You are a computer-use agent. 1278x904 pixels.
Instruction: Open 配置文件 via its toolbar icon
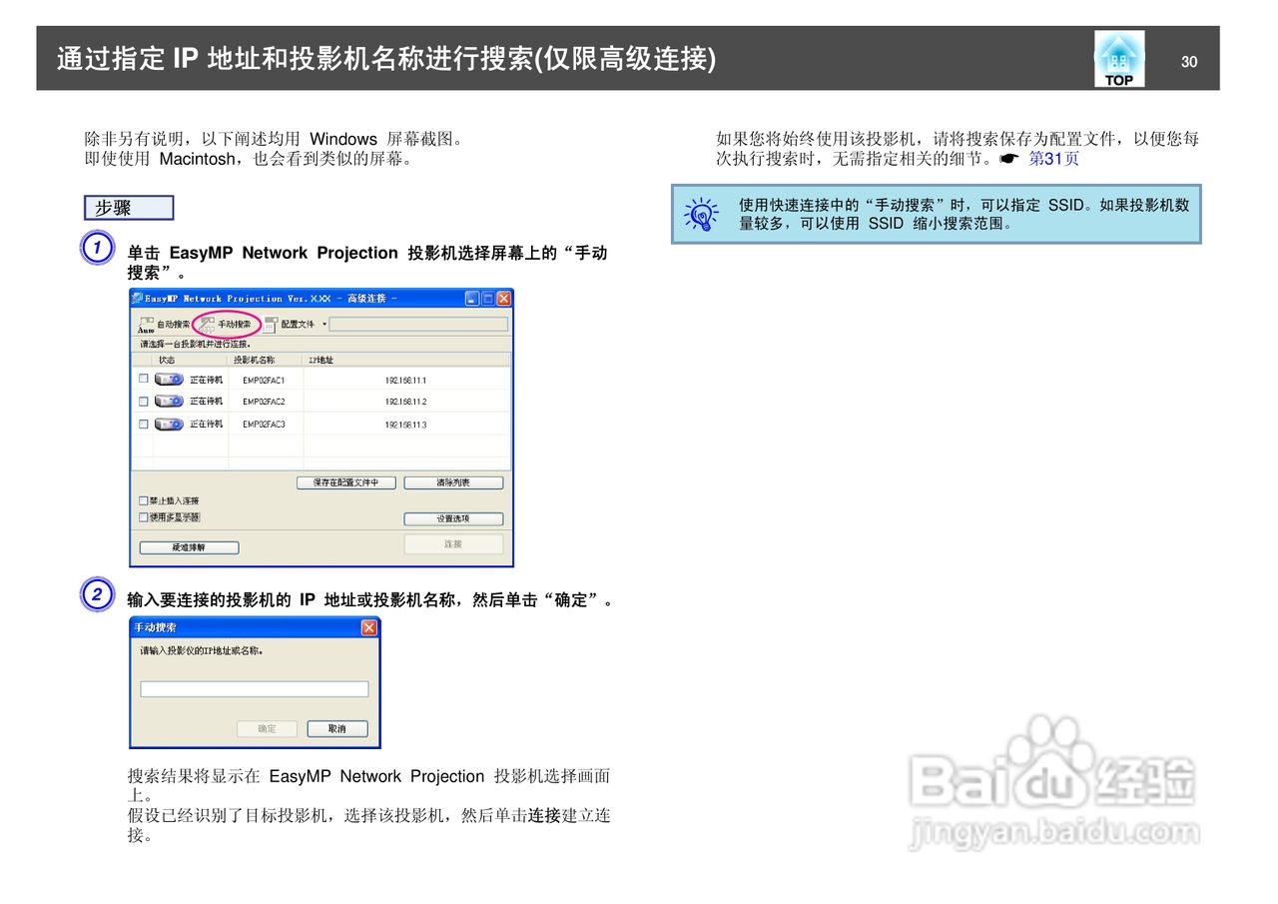pos(272,323)
